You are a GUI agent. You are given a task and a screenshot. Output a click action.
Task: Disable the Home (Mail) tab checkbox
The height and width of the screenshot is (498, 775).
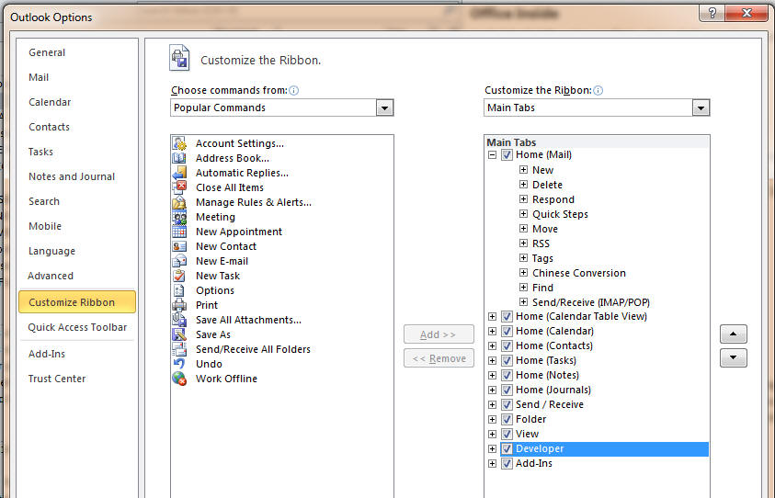click(507, 155)
